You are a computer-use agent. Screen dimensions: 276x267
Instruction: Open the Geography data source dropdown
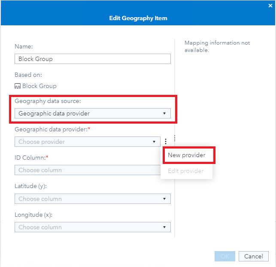(x=92, y=114)
